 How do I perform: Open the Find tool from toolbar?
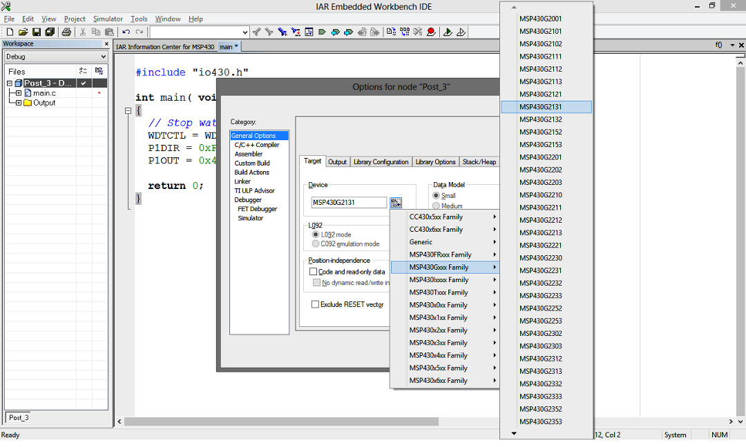pyautogui.click(x=283, y=32)
